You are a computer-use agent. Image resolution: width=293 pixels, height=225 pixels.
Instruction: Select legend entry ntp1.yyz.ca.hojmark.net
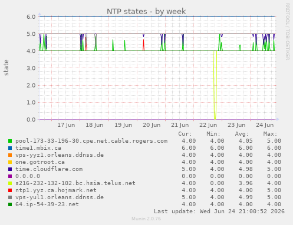[x=56, y=190]
